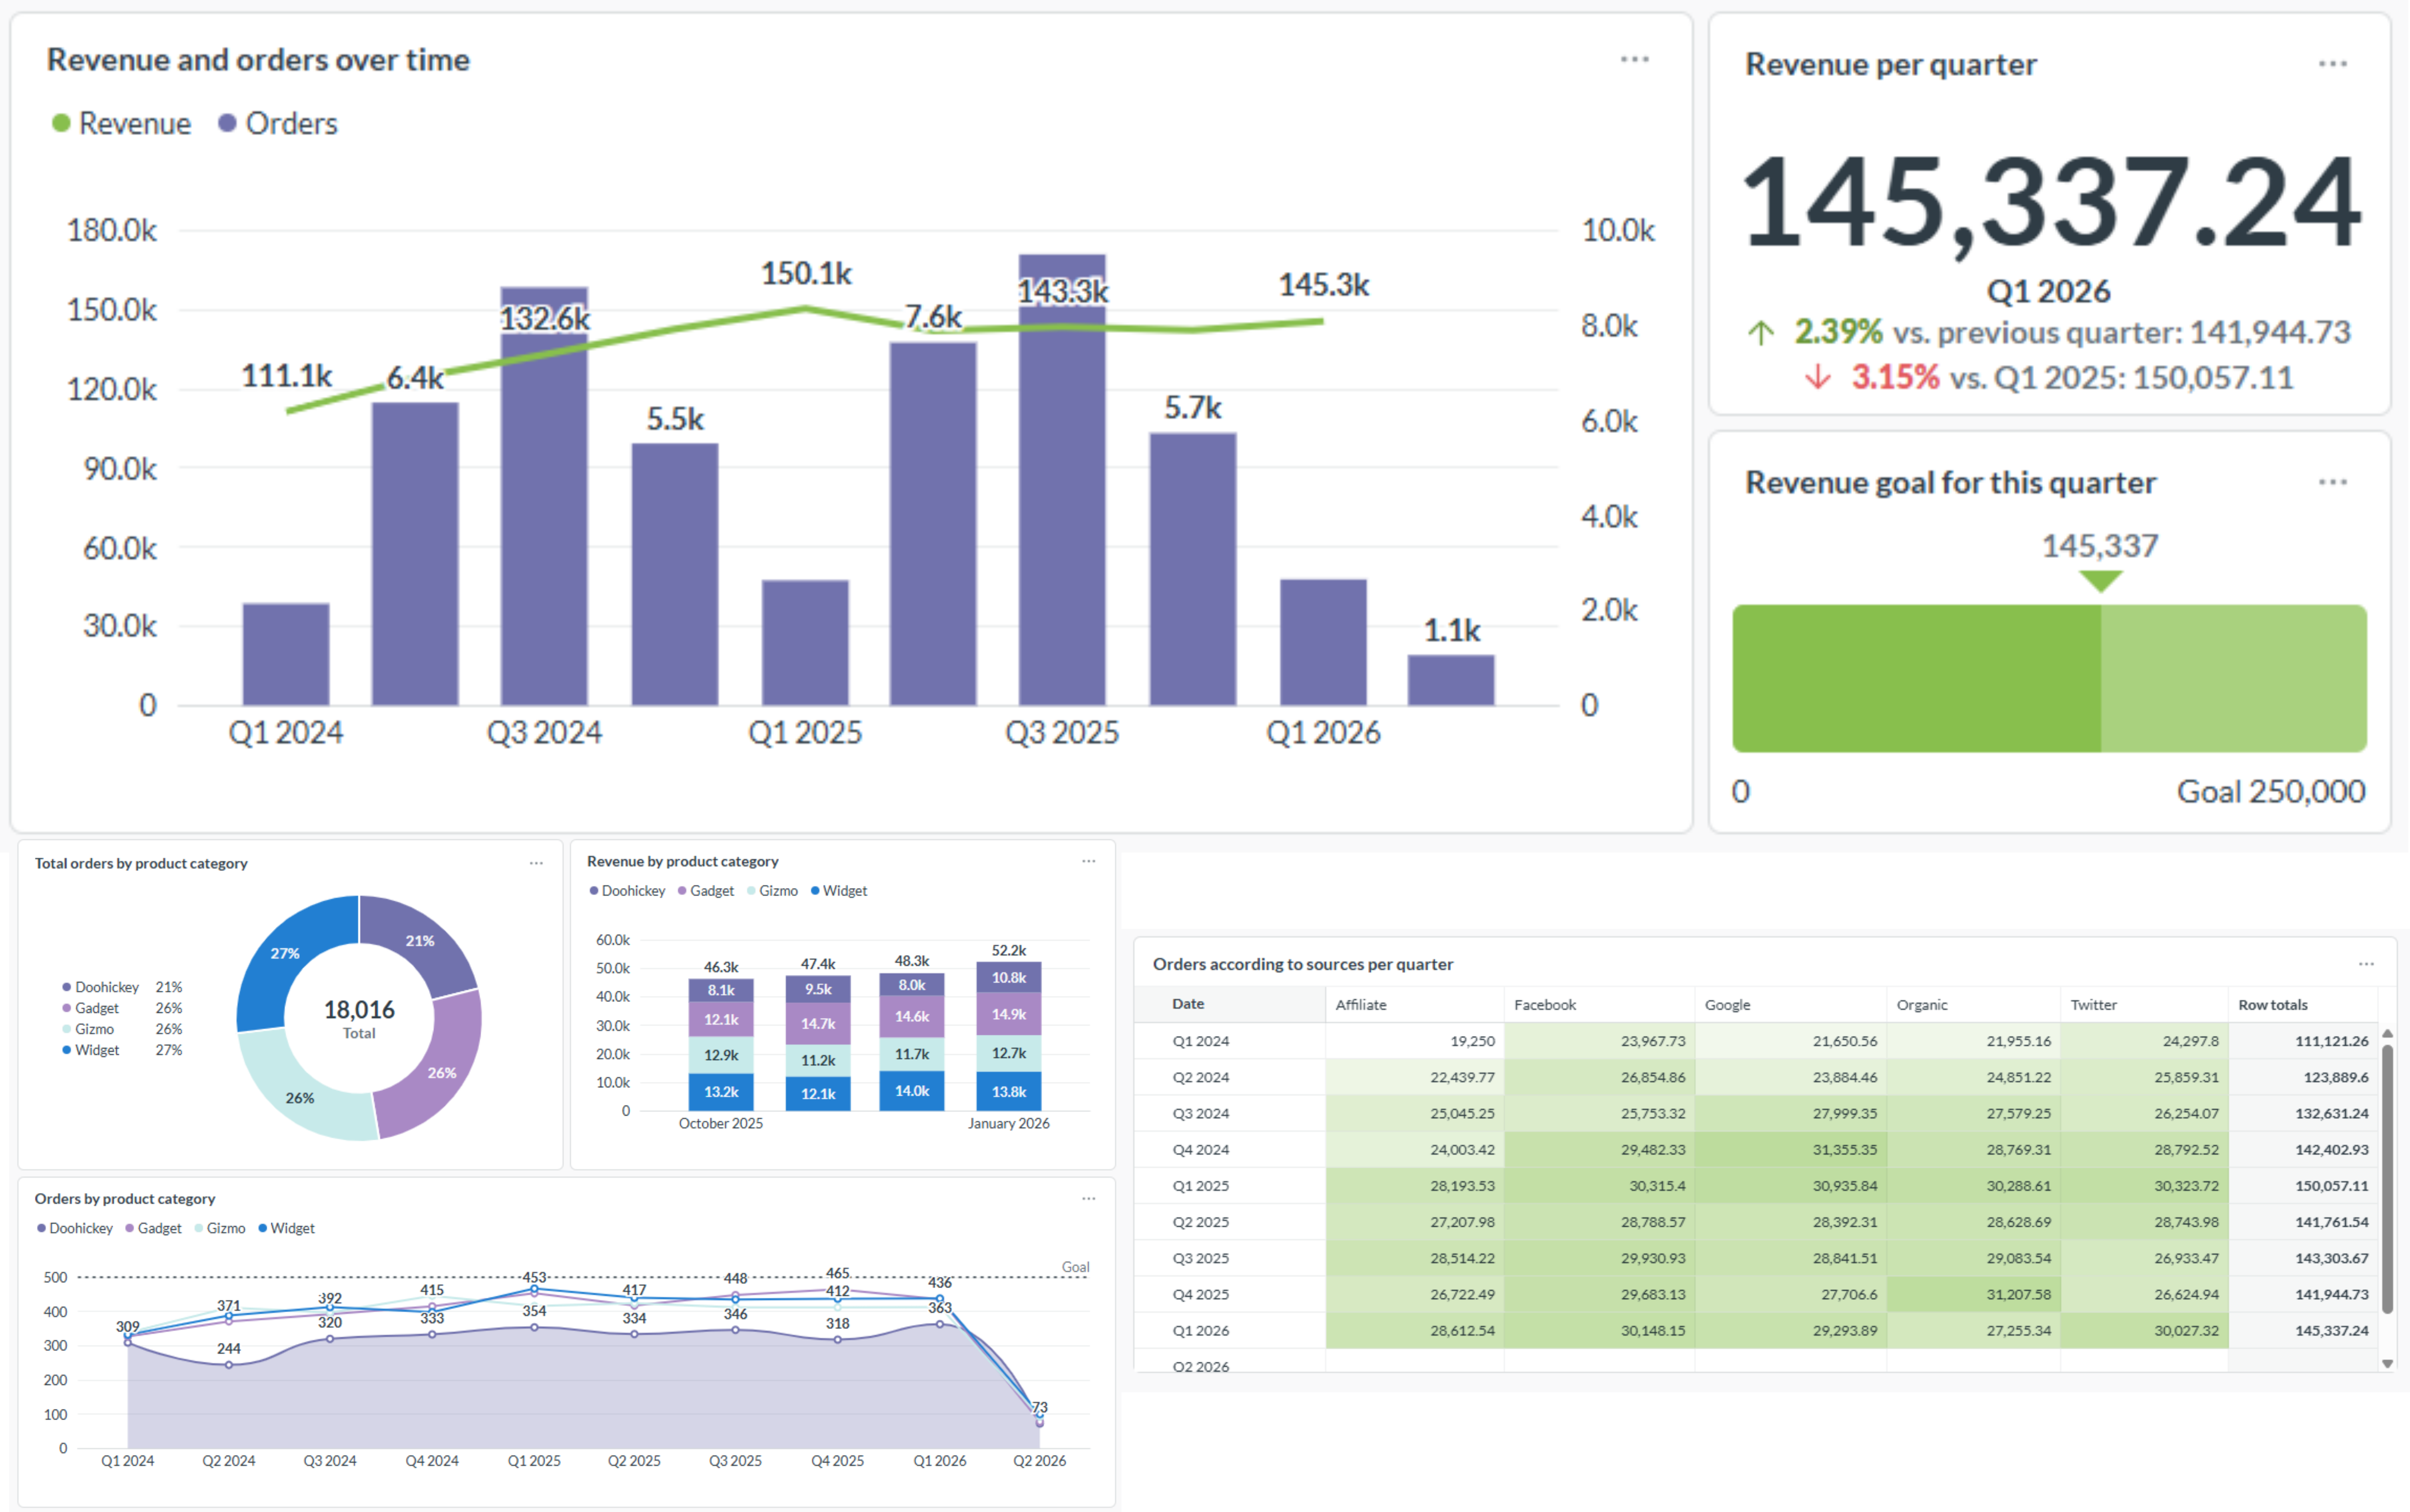Toggle Gadget in the Orders by product category legend

(154, 1228)
